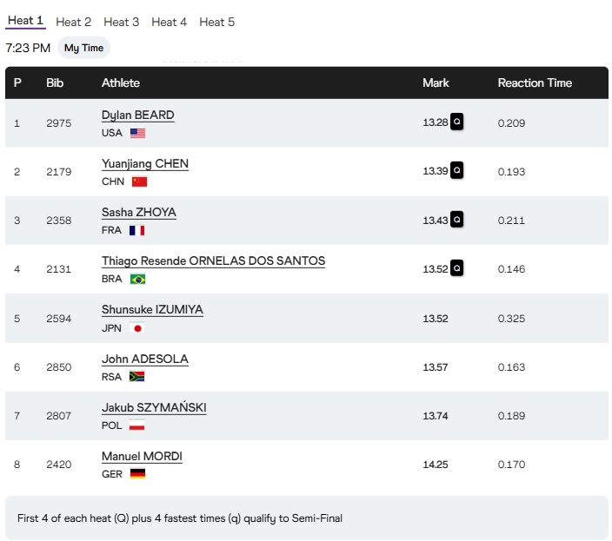Click the Brazil flag icon
The image size is (612, 541).
[137, 279]
